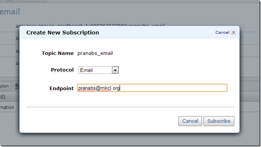Screen dimensions: 261x147
Task: Click the Cancel link in dialog header
Action: 222,32
